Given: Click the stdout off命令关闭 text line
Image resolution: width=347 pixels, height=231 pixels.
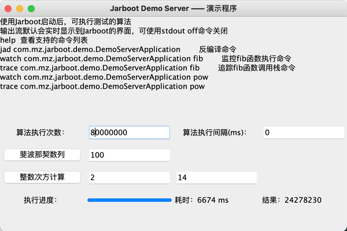Looking at the screenshot, I should [114, 31].
